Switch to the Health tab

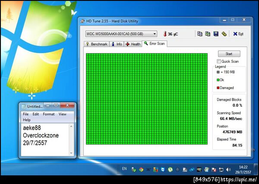133,44
